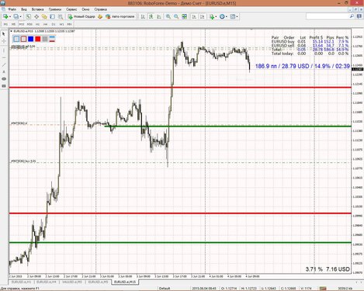
Task: Switch to the EURUSD.e,M15 bottom tab
Action: [125, 282]
